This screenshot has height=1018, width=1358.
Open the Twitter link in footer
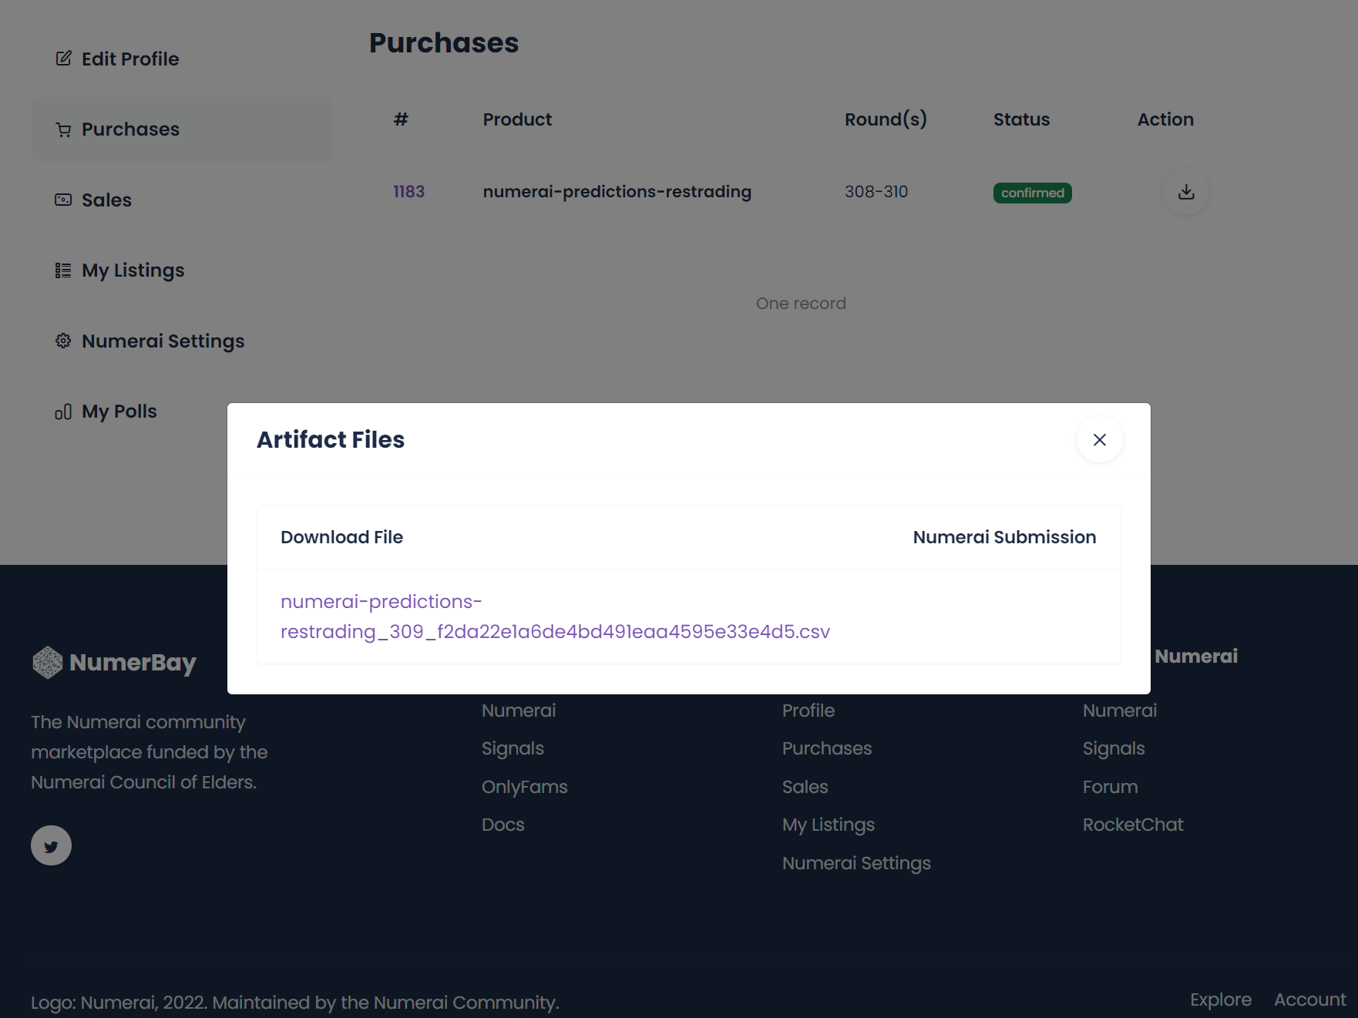click(51, 846)
